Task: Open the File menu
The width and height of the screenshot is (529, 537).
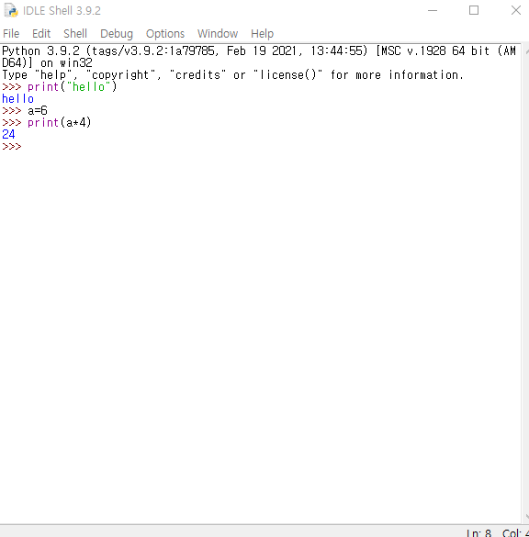Action: pos(11,34)
